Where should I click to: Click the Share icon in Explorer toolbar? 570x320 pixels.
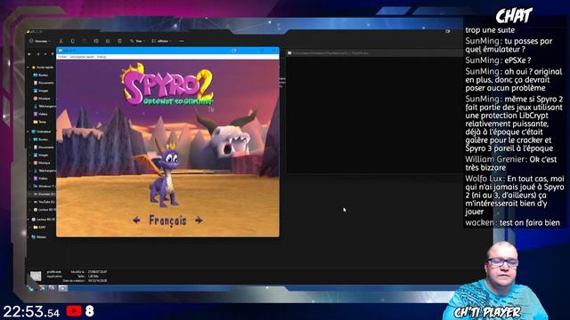(x=108, y=41)
